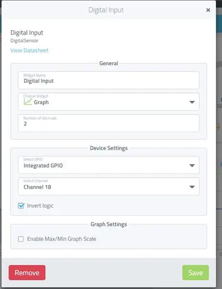Focus the Number of decimals field
Viewport: 222px width, 289px height.
point(109,123)
